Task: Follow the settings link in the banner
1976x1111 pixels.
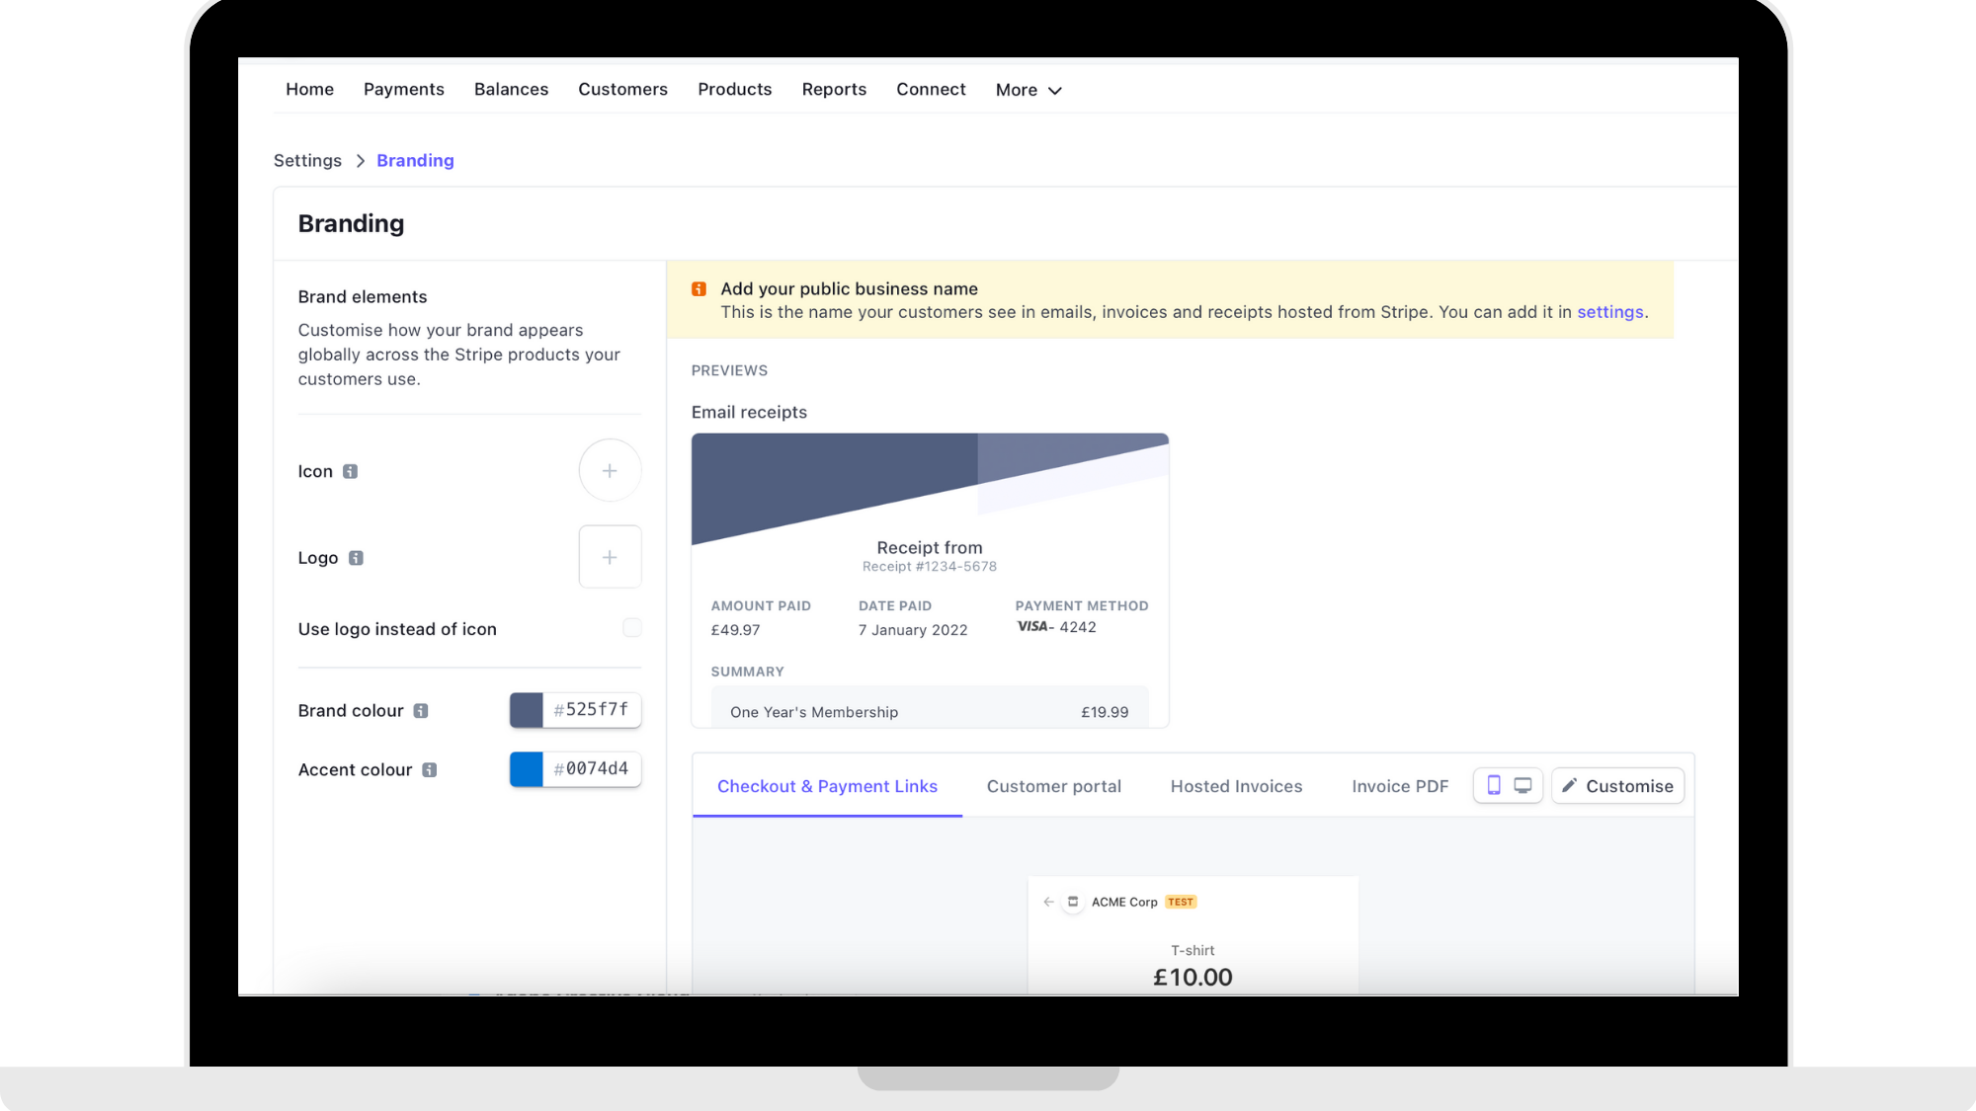Action: pos(1609,312)
